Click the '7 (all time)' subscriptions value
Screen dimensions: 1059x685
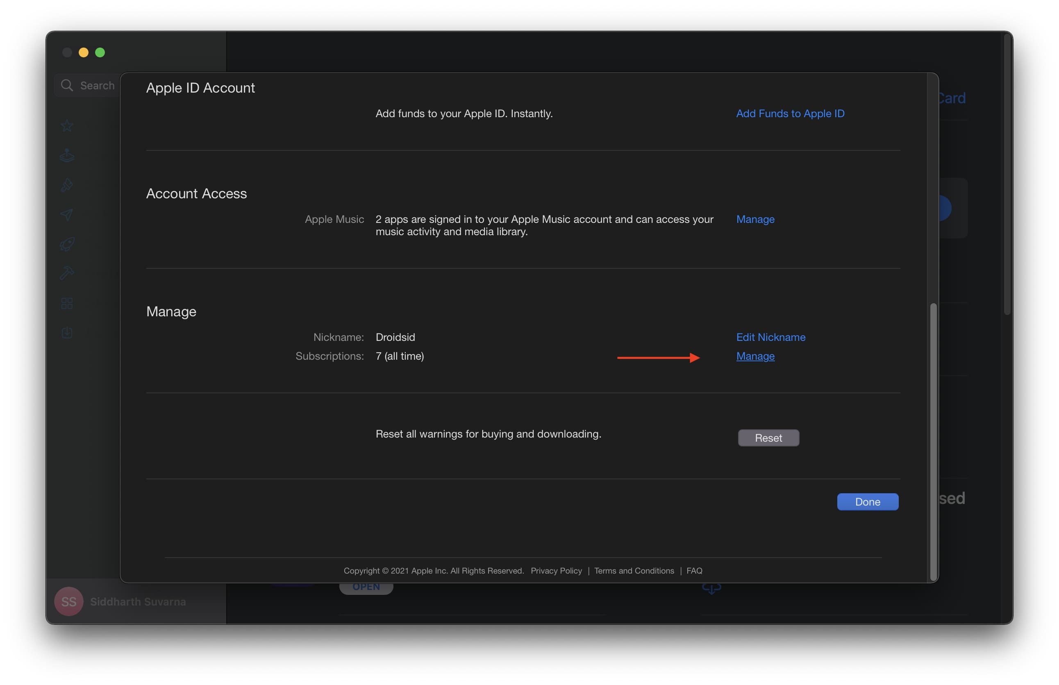pyautogui.click(x=400, y=356)
